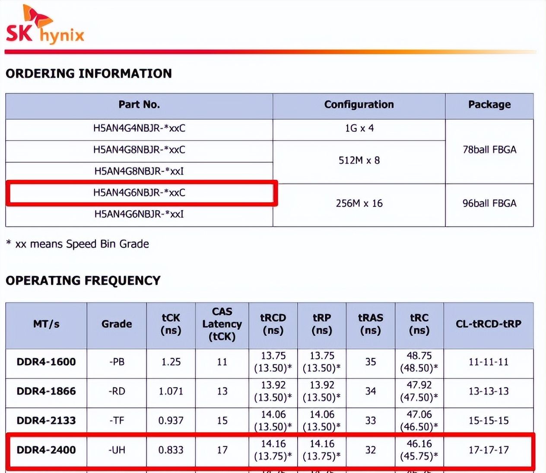The height and width of the screenshot is (473, 546).
Task: Select the DDR4-2400 row label
Action: [46, 451]
